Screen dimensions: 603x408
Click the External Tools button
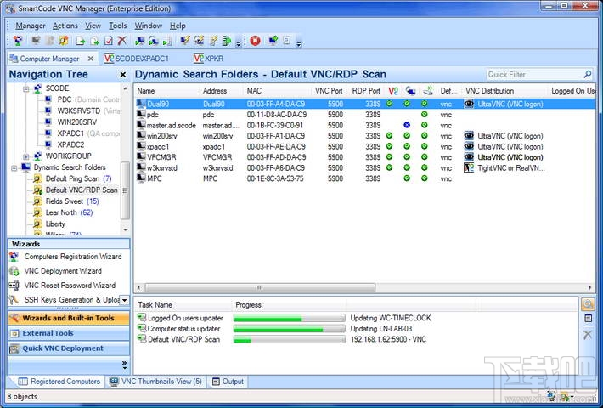[69, 333]
